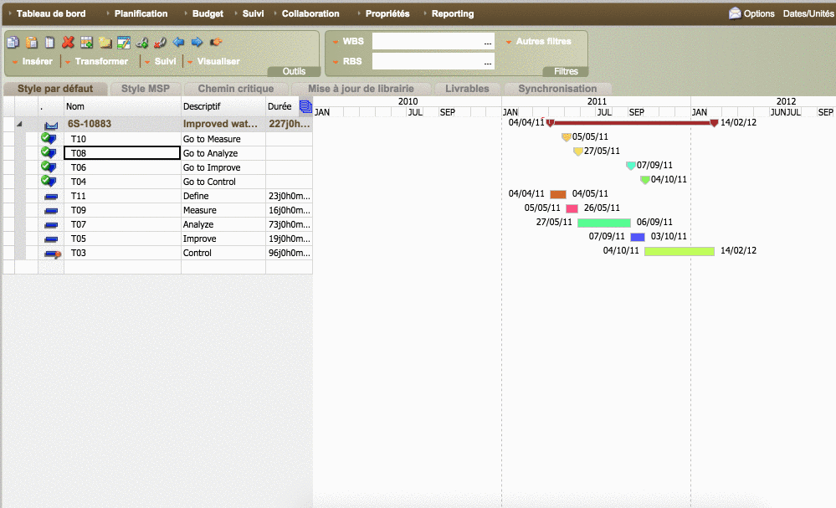Click the milestone check icon for T04
The width and height of the screenshot is (836, 508).
tap(49, 182)
